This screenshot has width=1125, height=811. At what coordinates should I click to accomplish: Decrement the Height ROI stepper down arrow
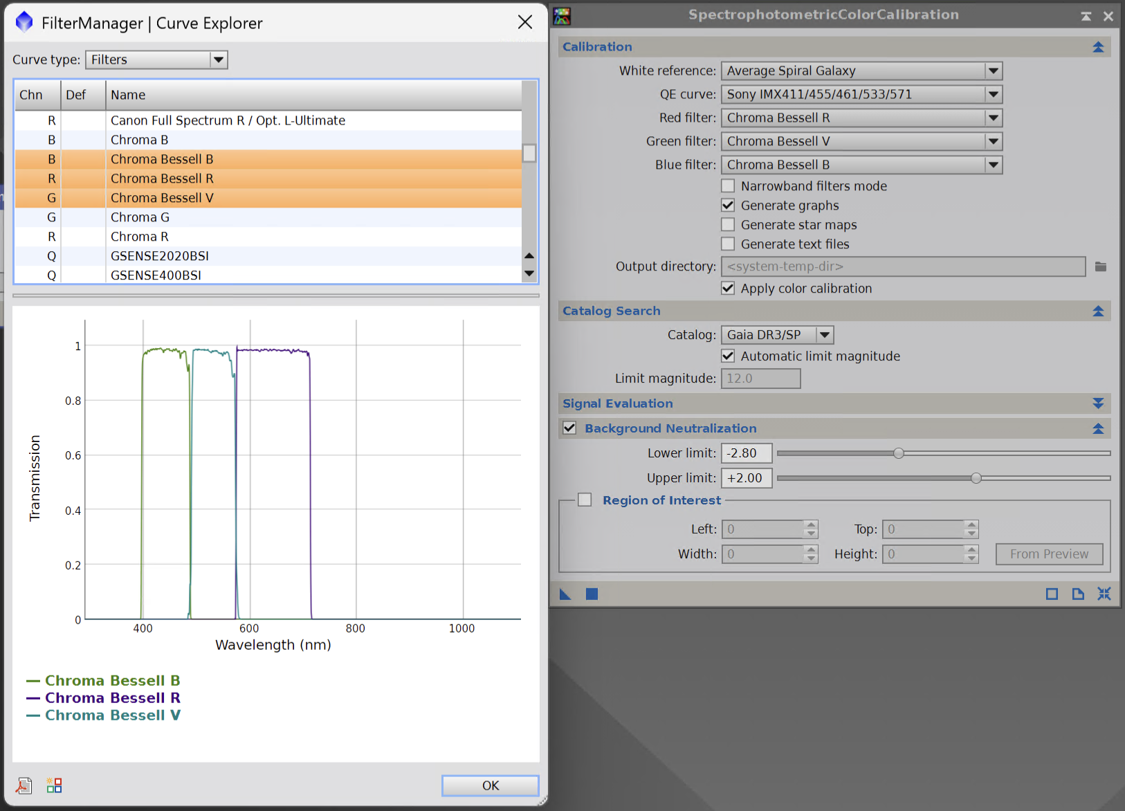coord(971,558)
